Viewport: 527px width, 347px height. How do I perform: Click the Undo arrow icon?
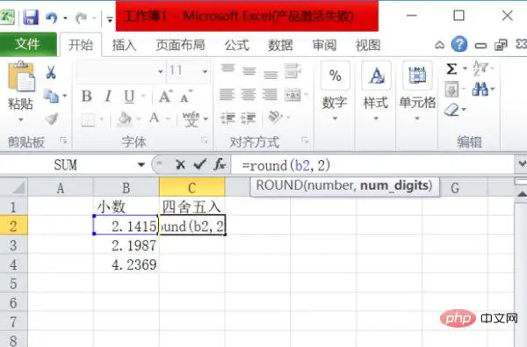tap(51, 18)
